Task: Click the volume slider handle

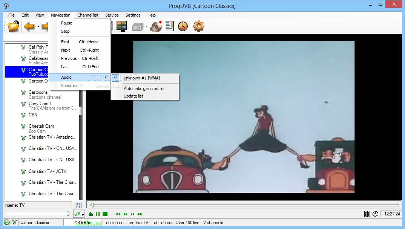Action: pos(68,214)
